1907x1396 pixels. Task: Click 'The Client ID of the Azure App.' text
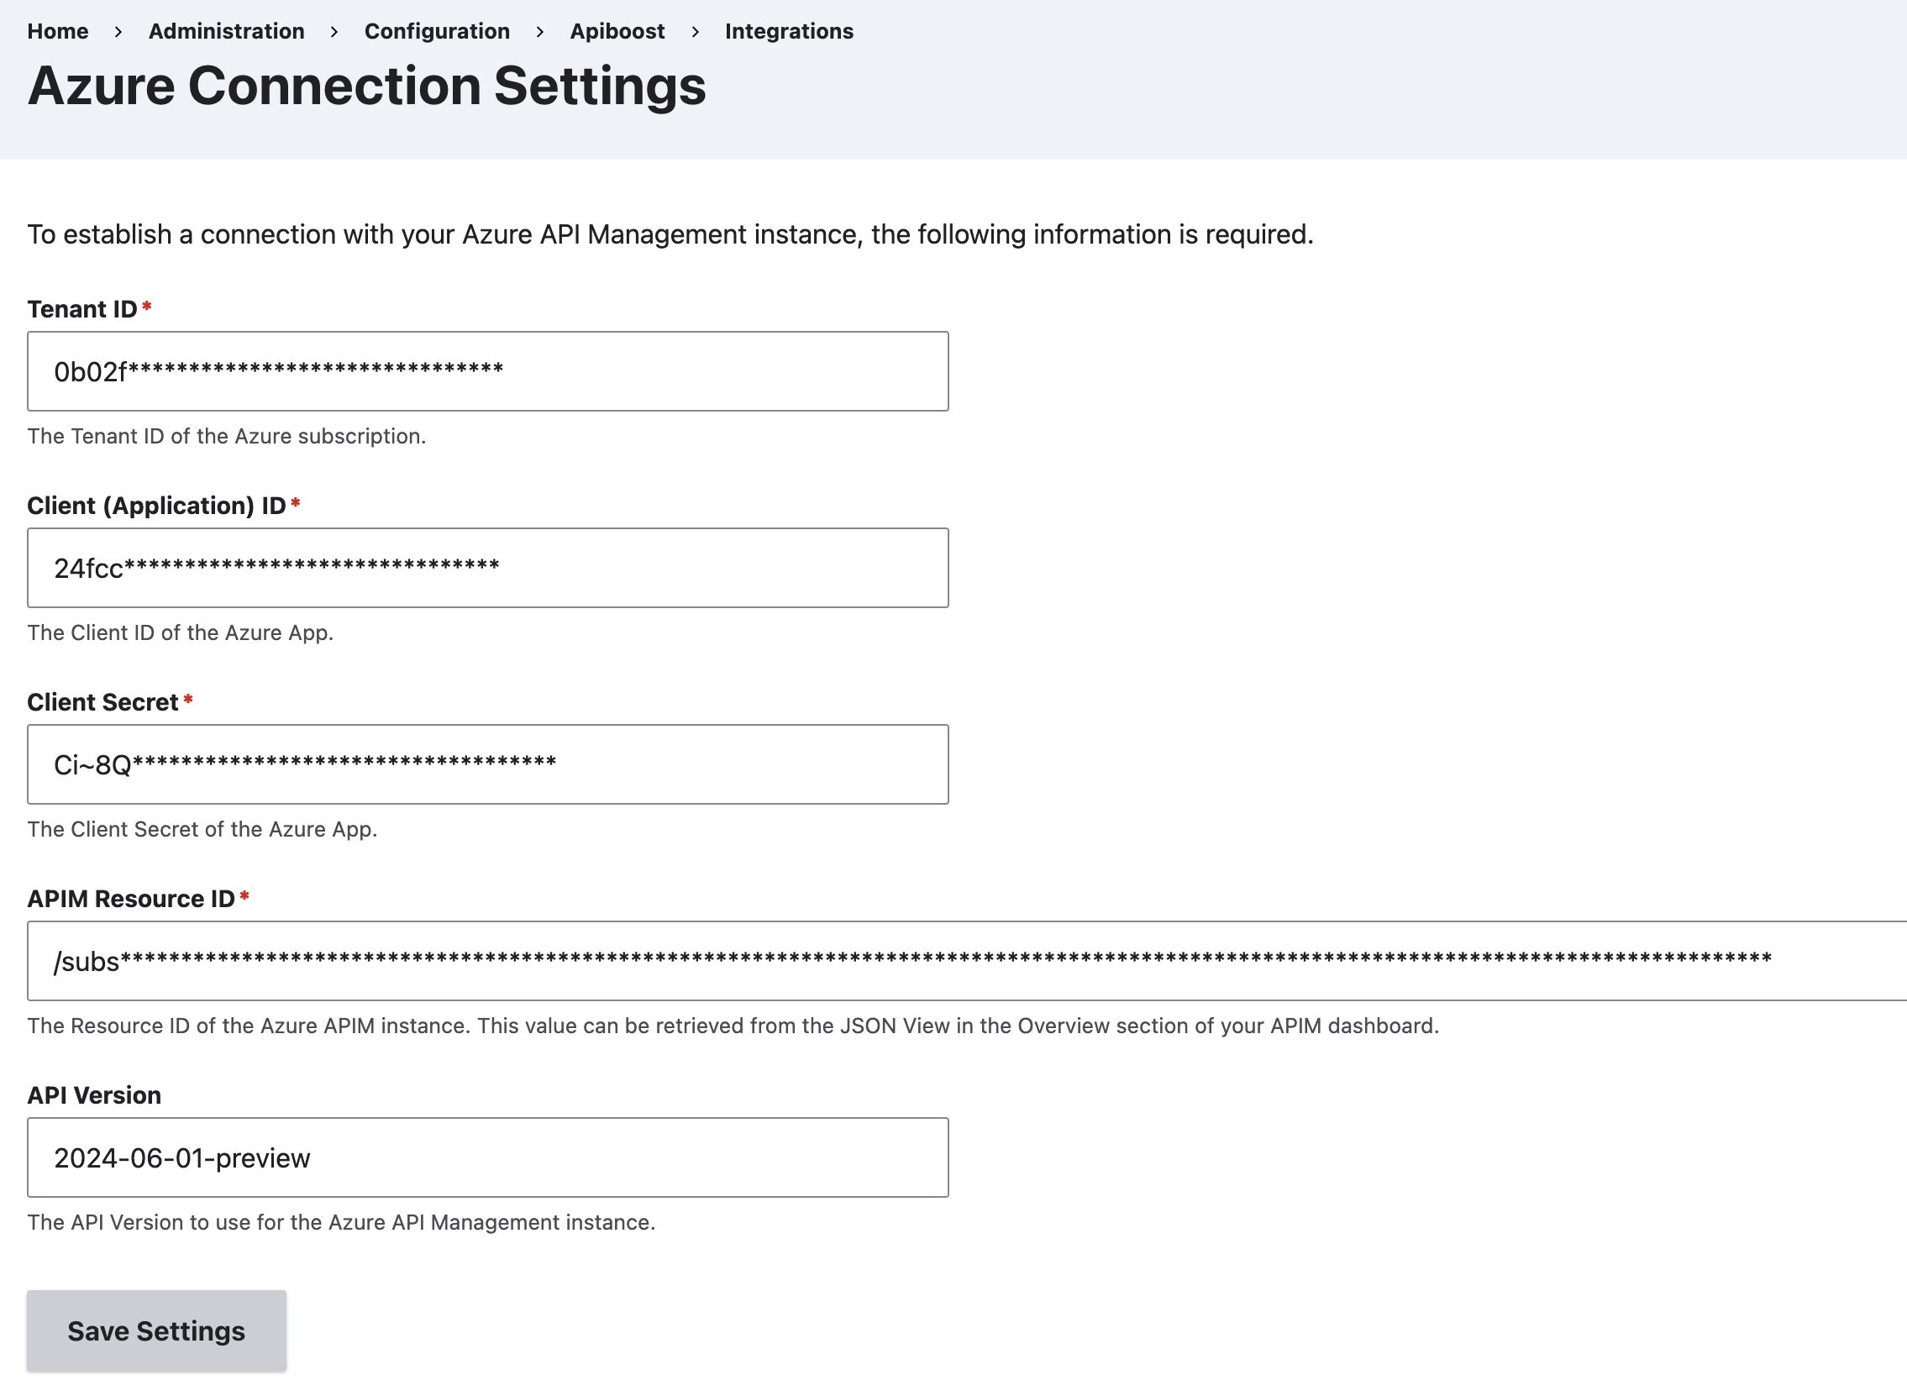(x=180, y=633)
